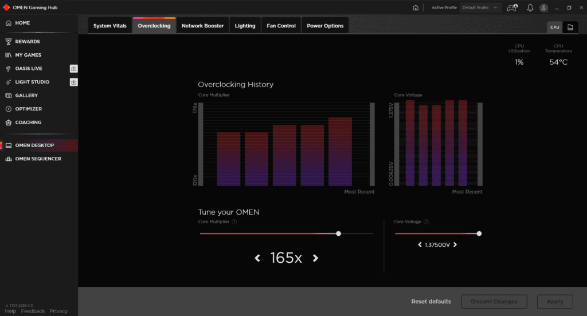Click the Core Multiplier slider handle
587x316 pixels.
[338, 234]
